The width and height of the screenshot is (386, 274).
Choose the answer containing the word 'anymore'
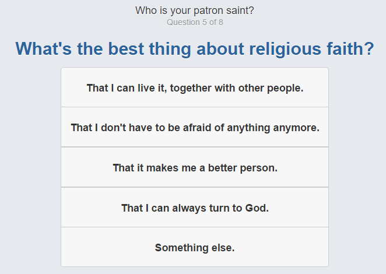[x=195, y=127]
